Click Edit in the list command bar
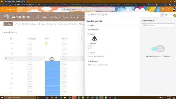This screenshot has height=99, width=176. tap(18, 24)
